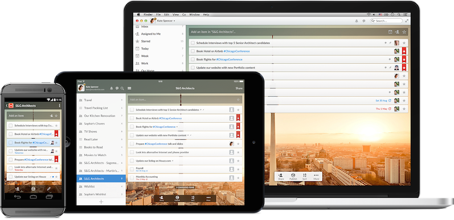The width and height of the screenshot is (454, 220).
Task: Check off 'Book Hotel or Airbnb' on the laptop
Action: coord(193,51)
